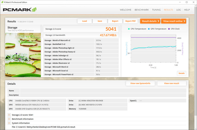
Task: Click the GPU Temperature legend swatch
Action: point(149,29)
